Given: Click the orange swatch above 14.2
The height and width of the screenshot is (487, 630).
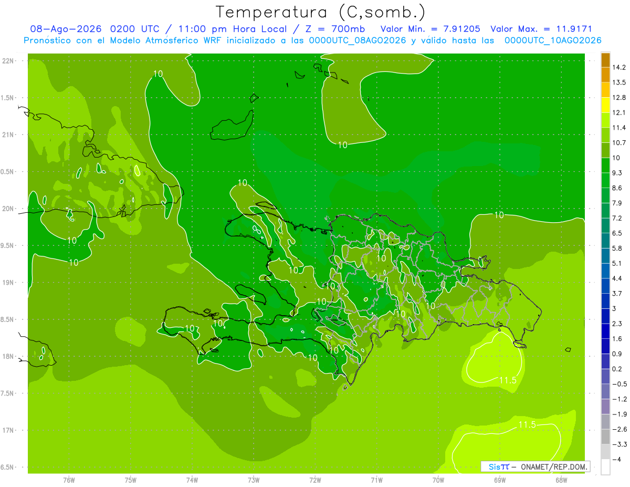Looking at the screenshot, I should (605, 60).
